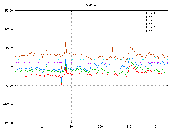Image resolution: width=173 pixels, height=130 pixels.
Task: Select the blue line 3 legend sample
Action: (161, 20)
